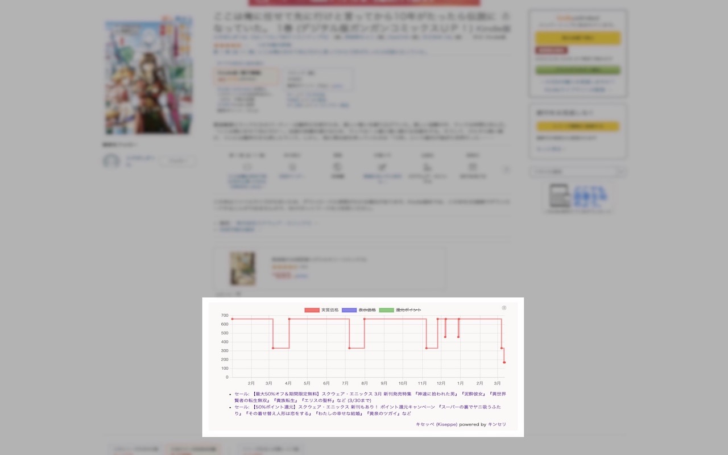Image resolution: width=728 pixels, height=455 pixels.
Task: Click the Kindle device icon in the right sidebar
Action: click(561, 196)
